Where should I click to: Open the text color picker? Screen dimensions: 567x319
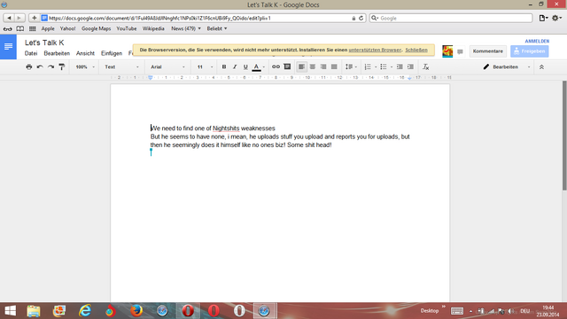tap(258, 67)
